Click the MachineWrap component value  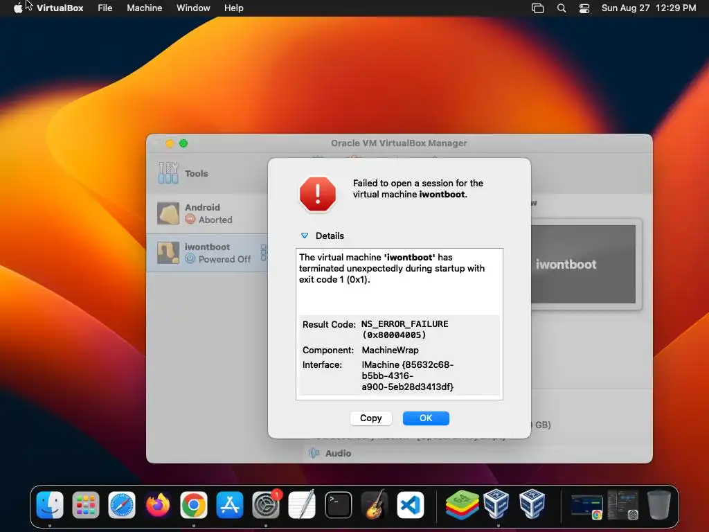391,350
